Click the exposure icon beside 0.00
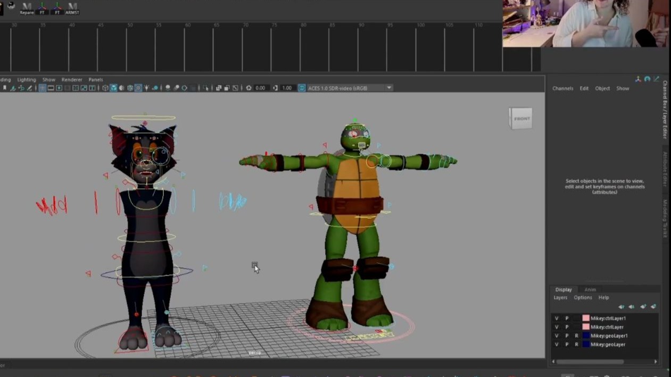 [248, 88]
